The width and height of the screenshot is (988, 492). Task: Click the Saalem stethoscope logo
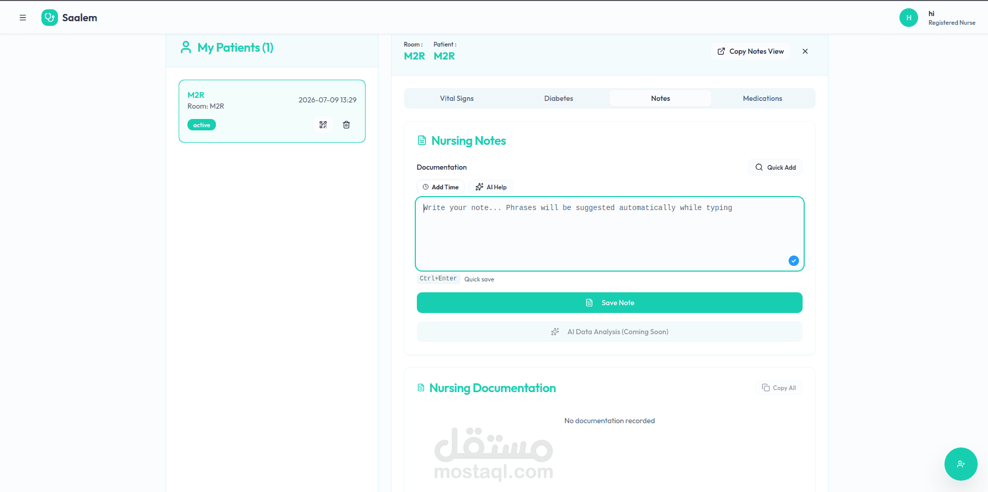click(50, 18)
